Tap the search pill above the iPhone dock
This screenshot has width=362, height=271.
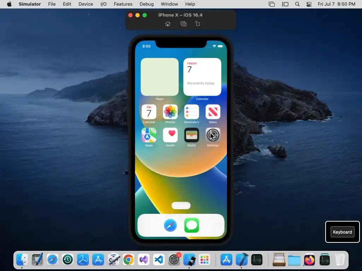point(181,206)
